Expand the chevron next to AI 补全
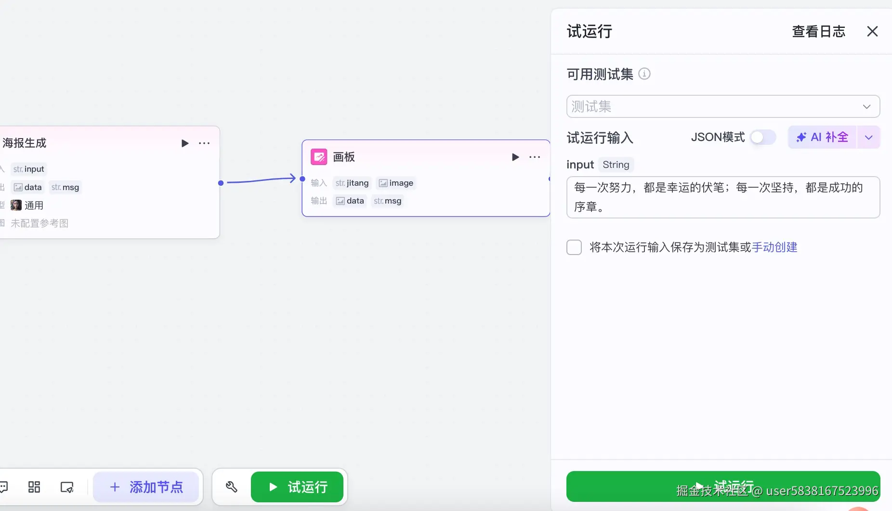 coord(869,137)
